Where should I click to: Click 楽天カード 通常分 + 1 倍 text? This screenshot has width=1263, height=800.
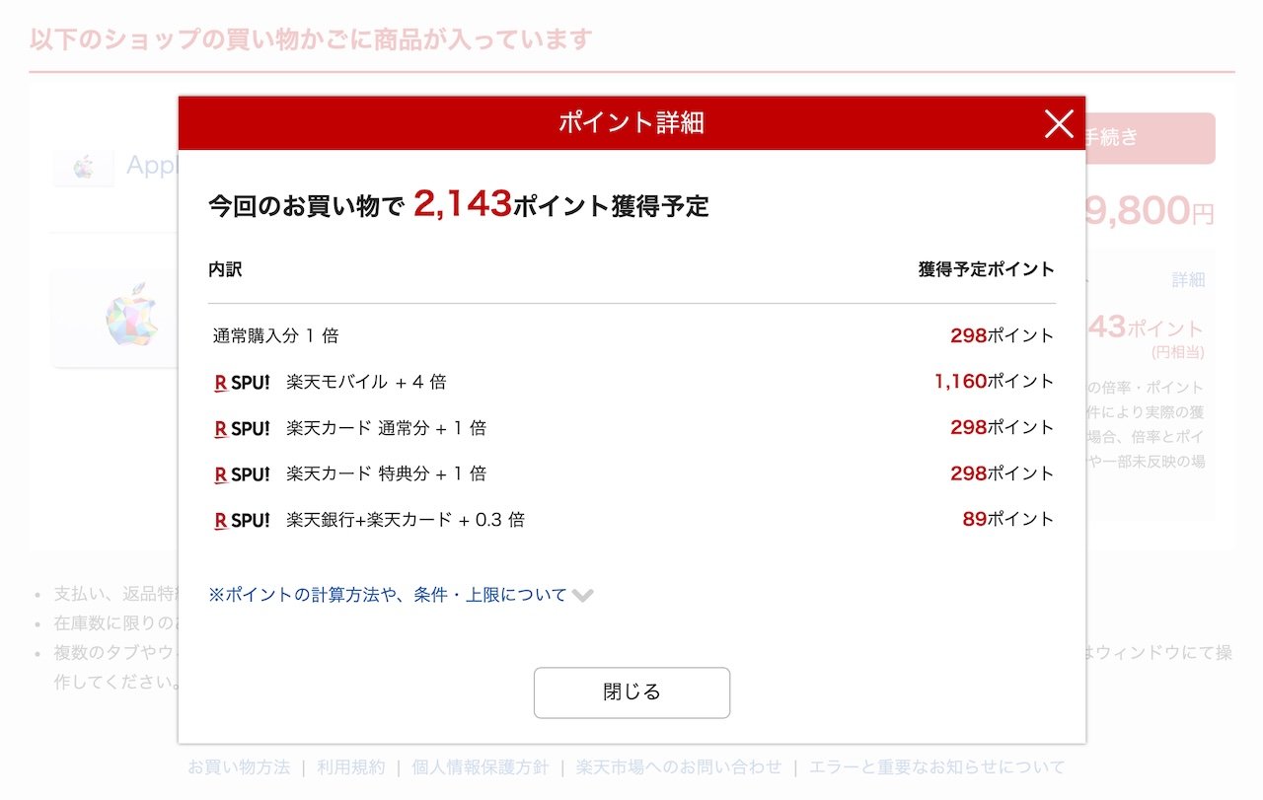pos(386,428)
